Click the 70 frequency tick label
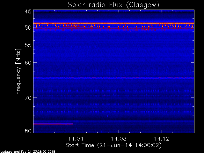 tap(28, 98)
